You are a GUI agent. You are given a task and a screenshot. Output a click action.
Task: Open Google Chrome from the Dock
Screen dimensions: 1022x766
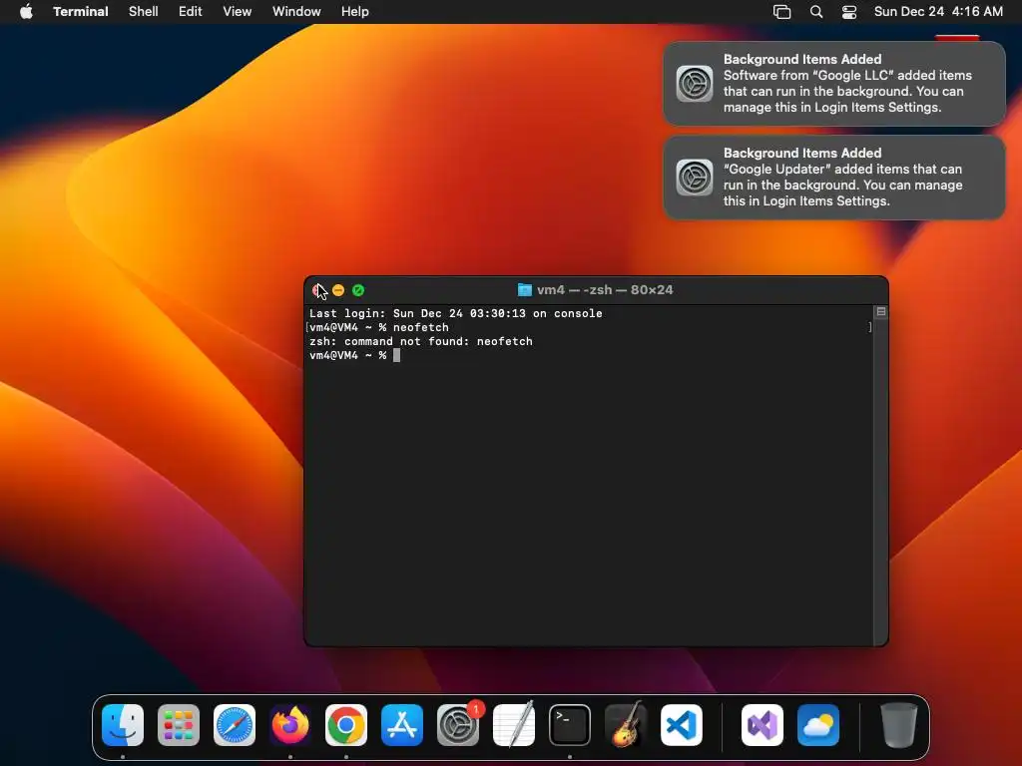(x=346, y=725)
